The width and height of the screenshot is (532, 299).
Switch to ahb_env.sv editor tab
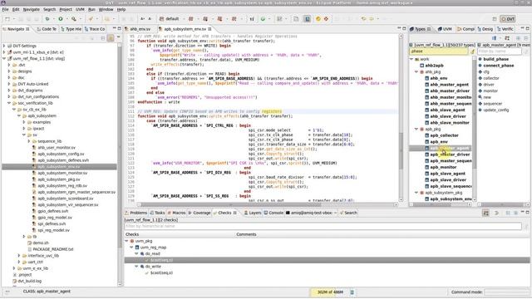[137, 29]
